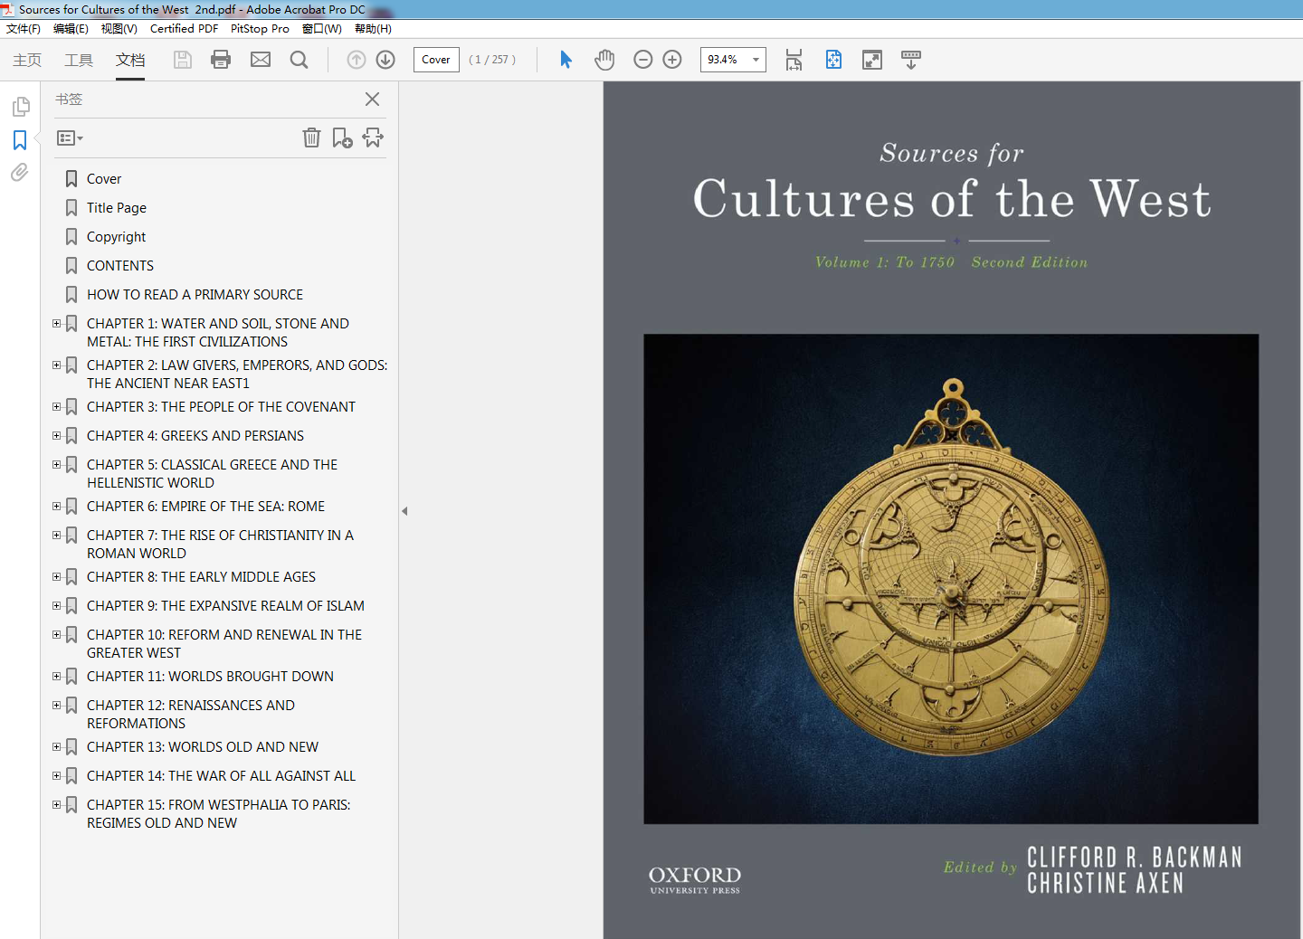This screenshot has width=1303, height=939.
Task: Expand Chapter 15 Westphalia to Paris
Action: (56, 804)
